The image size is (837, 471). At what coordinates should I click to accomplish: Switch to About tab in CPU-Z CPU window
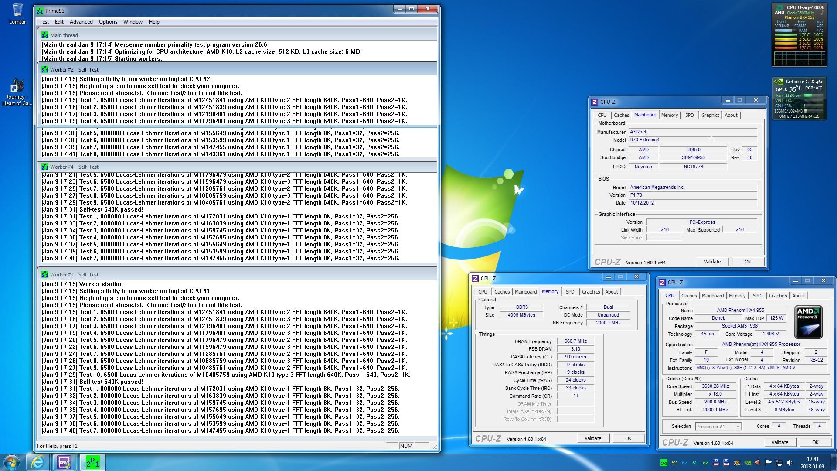tap(799, 296)
